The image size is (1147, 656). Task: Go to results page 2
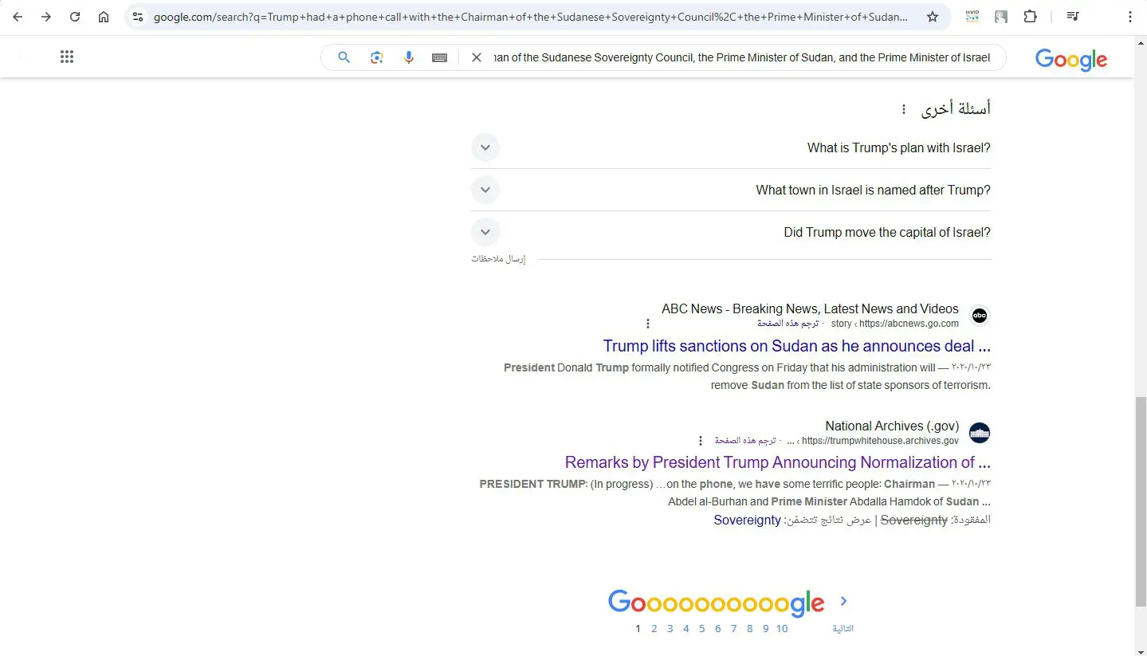[654, 629]
